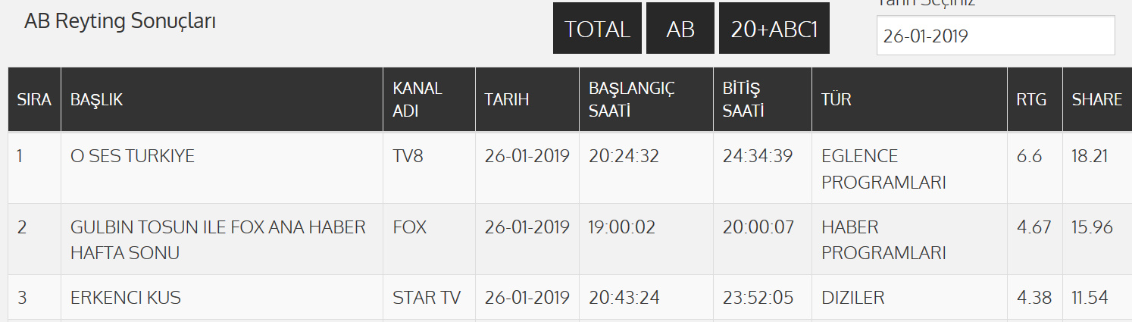Sort by the SIRA column header

pyautogui.click(x=34, y=99)
